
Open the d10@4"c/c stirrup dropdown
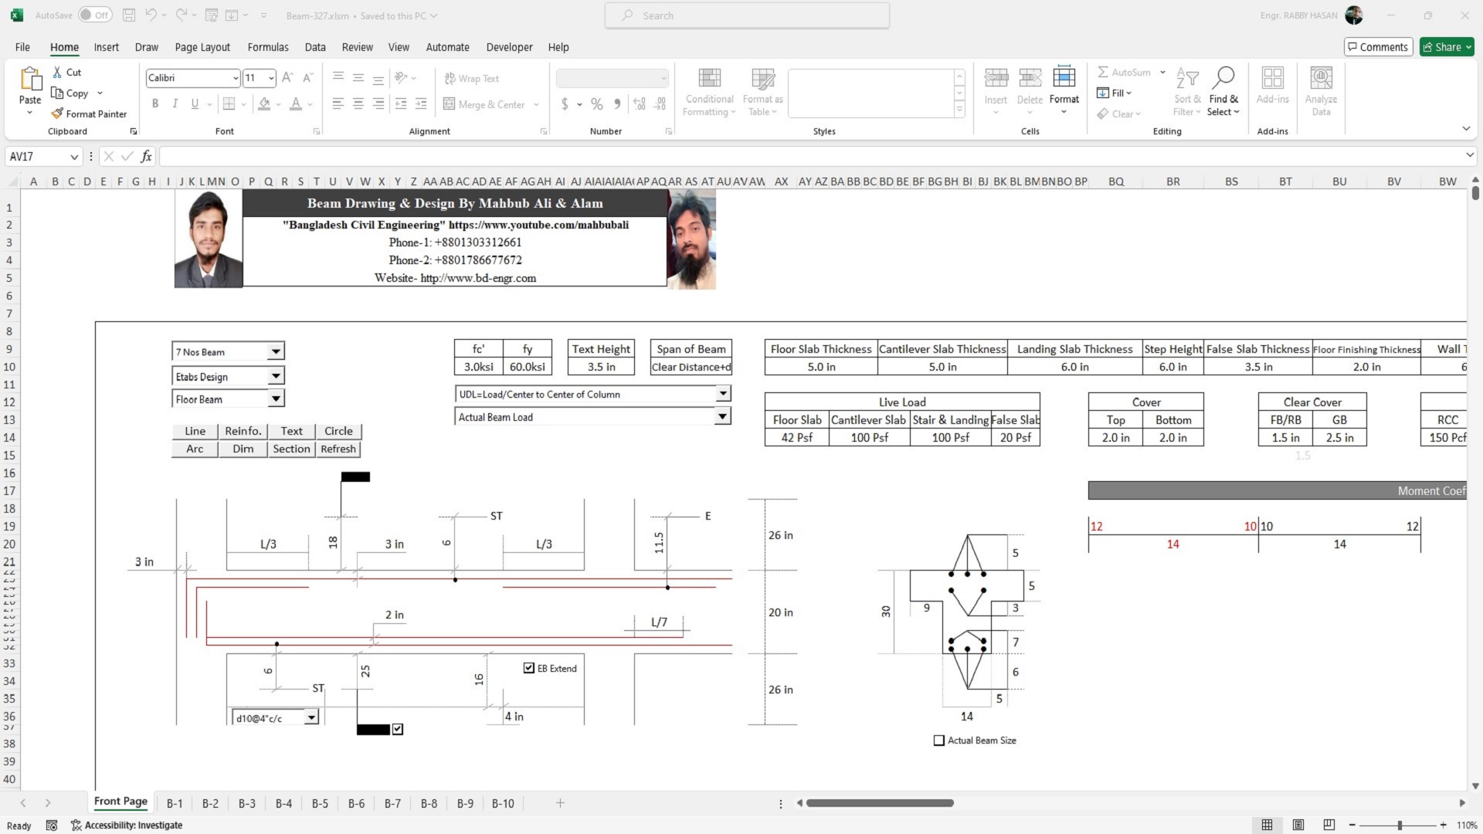click(x=311, y=718)
